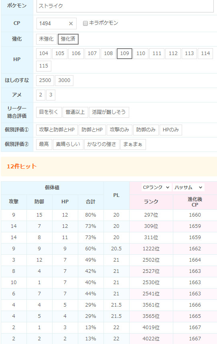Viewport: 217px width, 344px height.
Task: Click the PL column header
Action: click(x=116, y=195)
